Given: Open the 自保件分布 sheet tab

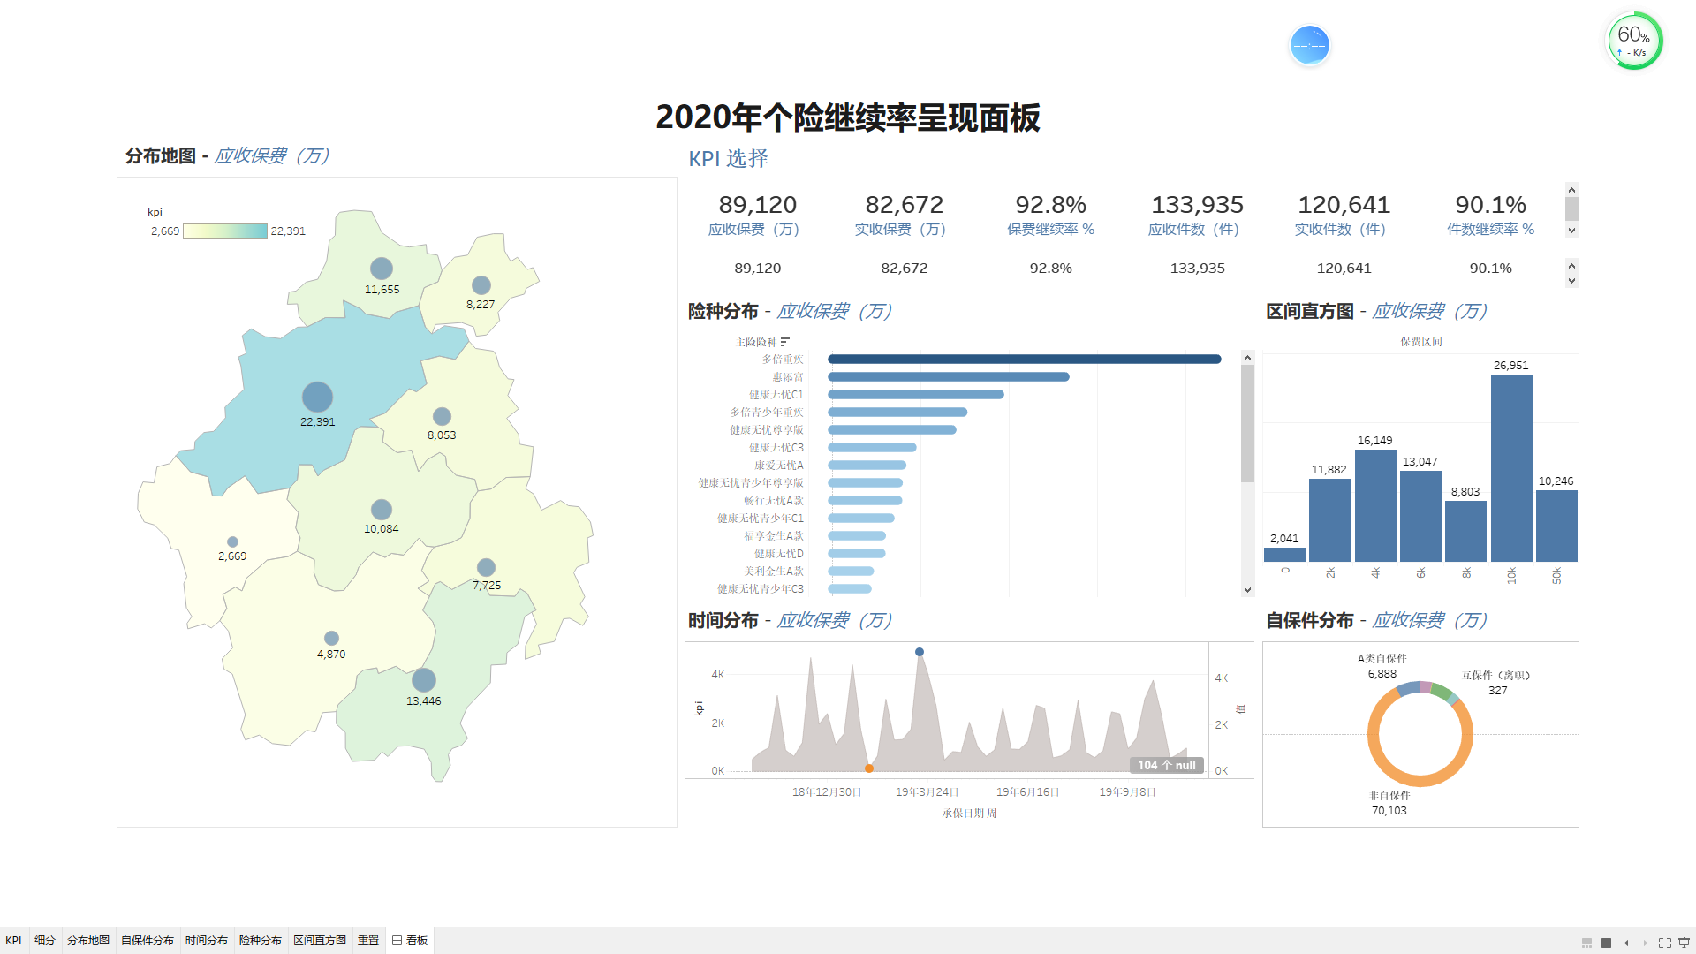Looking at the screenshot, I should [148, 941].
